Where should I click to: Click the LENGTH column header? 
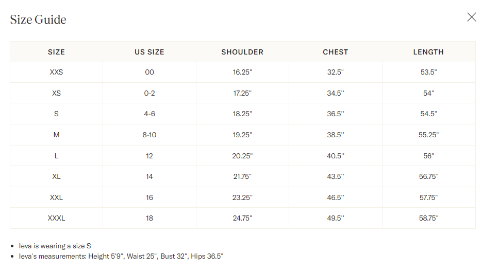(x=428, y=52)
